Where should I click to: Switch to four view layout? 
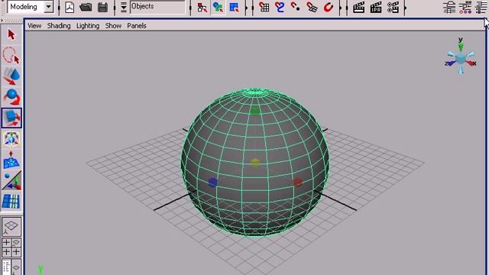coord(11,247)
